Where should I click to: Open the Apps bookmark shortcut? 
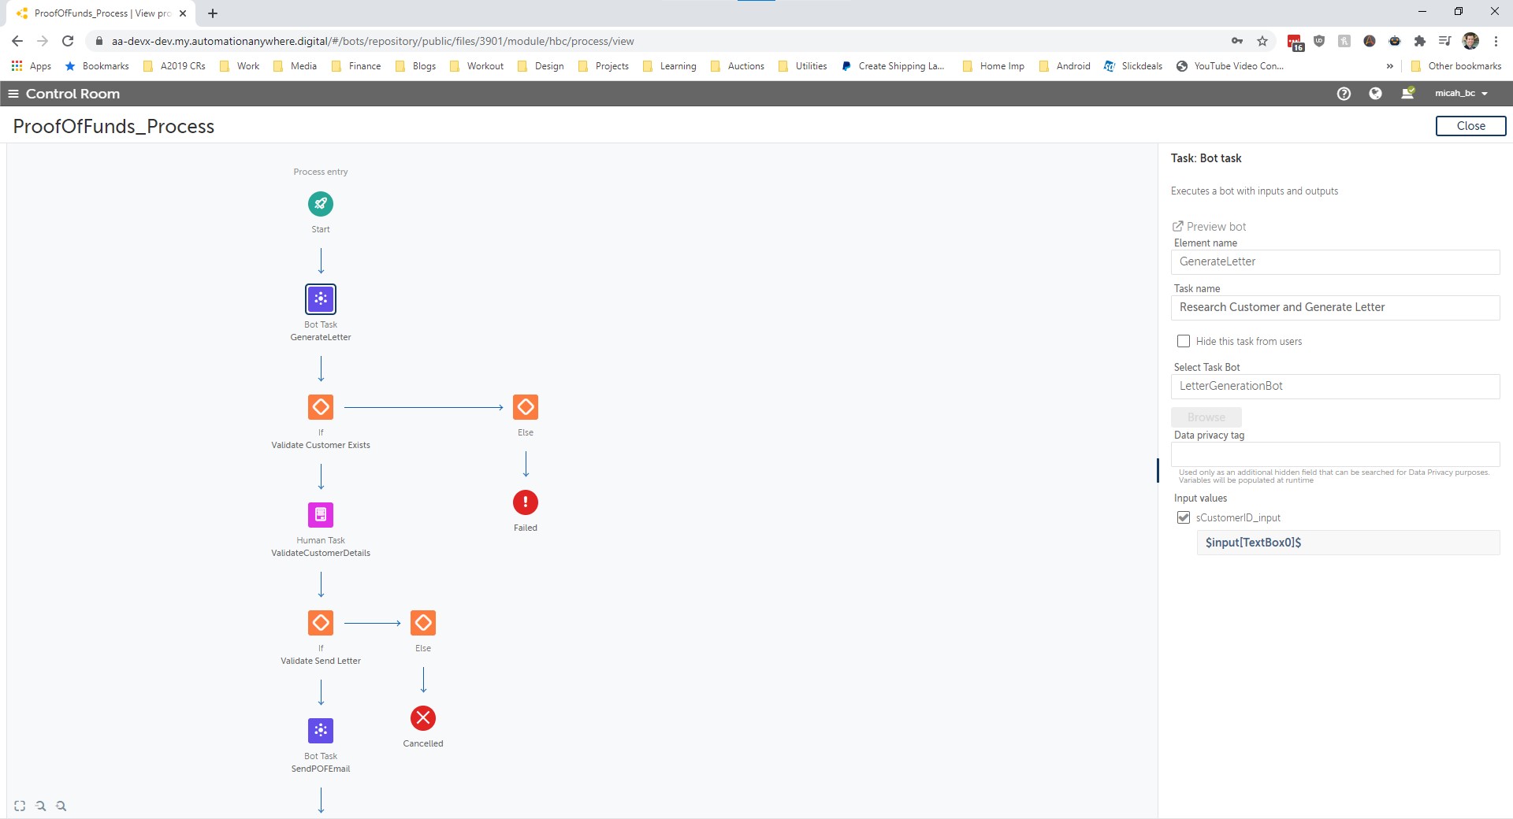coord(32,66)
